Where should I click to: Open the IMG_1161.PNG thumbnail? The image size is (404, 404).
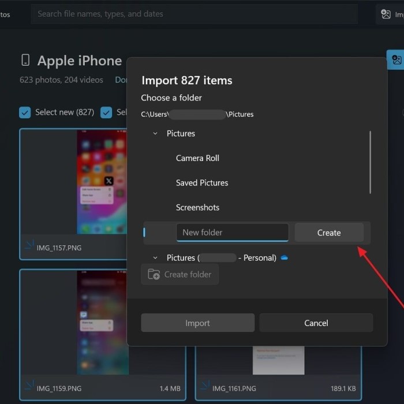(x=278, y=360)
